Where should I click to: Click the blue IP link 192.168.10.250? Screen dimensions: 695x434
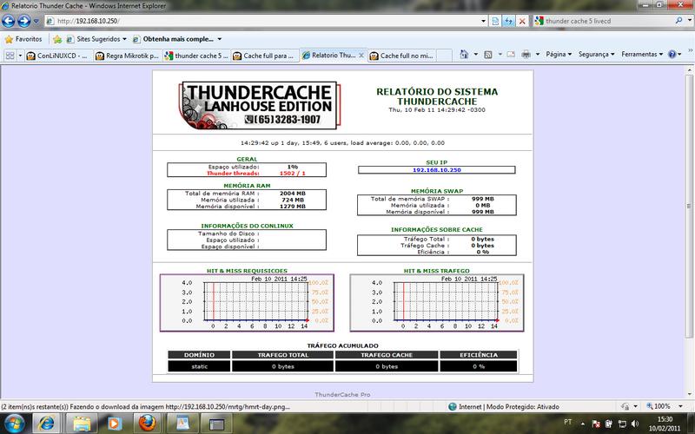pyautogui.click(x=437, y=169)
